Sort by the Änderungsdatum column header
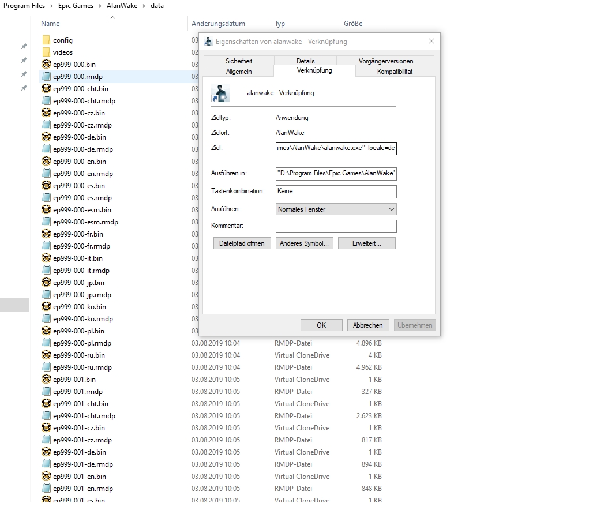608x510 pixels. click(218, 24)
